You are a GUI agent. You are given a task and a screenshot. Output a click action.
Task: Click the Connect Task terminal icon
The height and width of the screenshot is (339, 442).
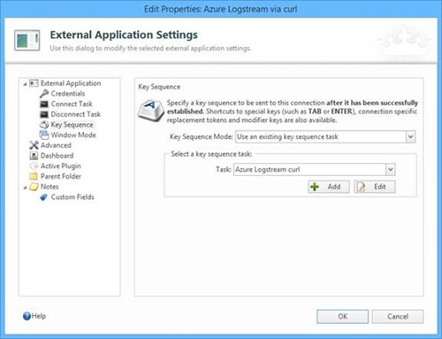click(44, 104)
